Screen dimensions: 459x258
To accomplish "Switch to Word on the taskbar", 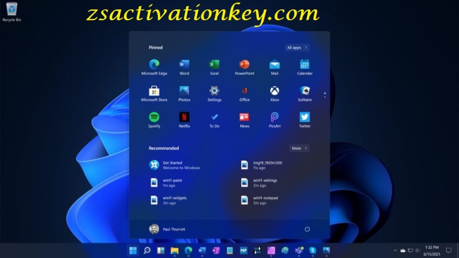I will point(202,250).
